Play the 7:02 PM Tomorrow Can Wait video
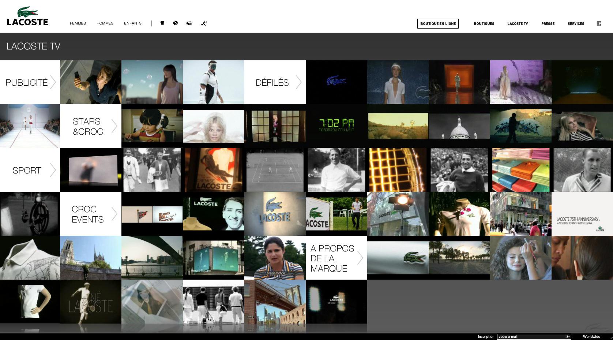The height and width of the screenshot is (340, 613). click(336, 126)
